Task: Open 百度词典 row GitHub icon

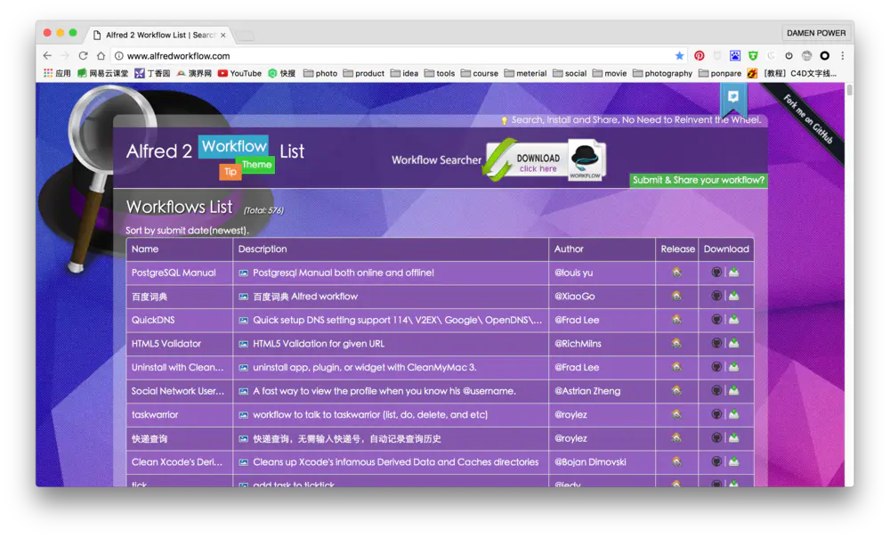Action: pyautogui.click(x=716, y=296)
